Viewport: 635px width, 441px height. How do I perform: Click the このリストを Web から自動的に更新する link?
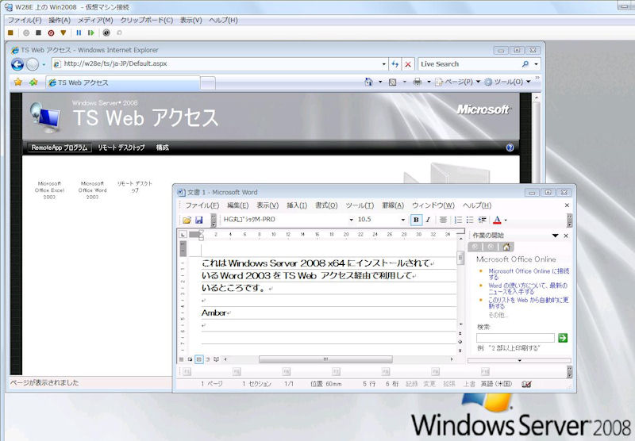[528, 303]
